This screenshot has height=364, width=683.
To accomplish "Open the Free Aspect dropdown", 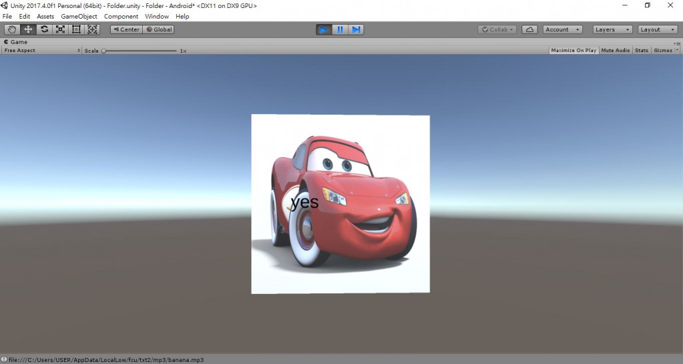I will (41, 51).
